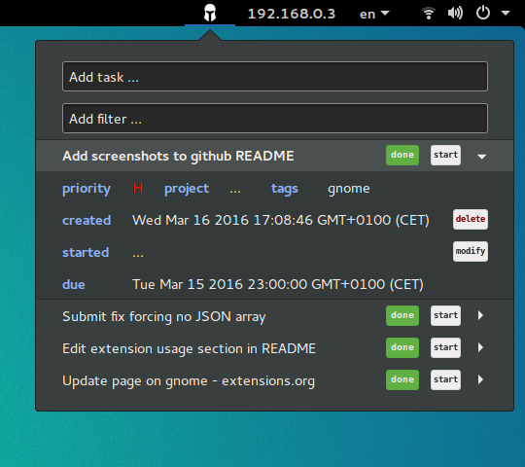Click the power icon in top bar
This screenshot has width=525, height=467.
coord(483,13)
